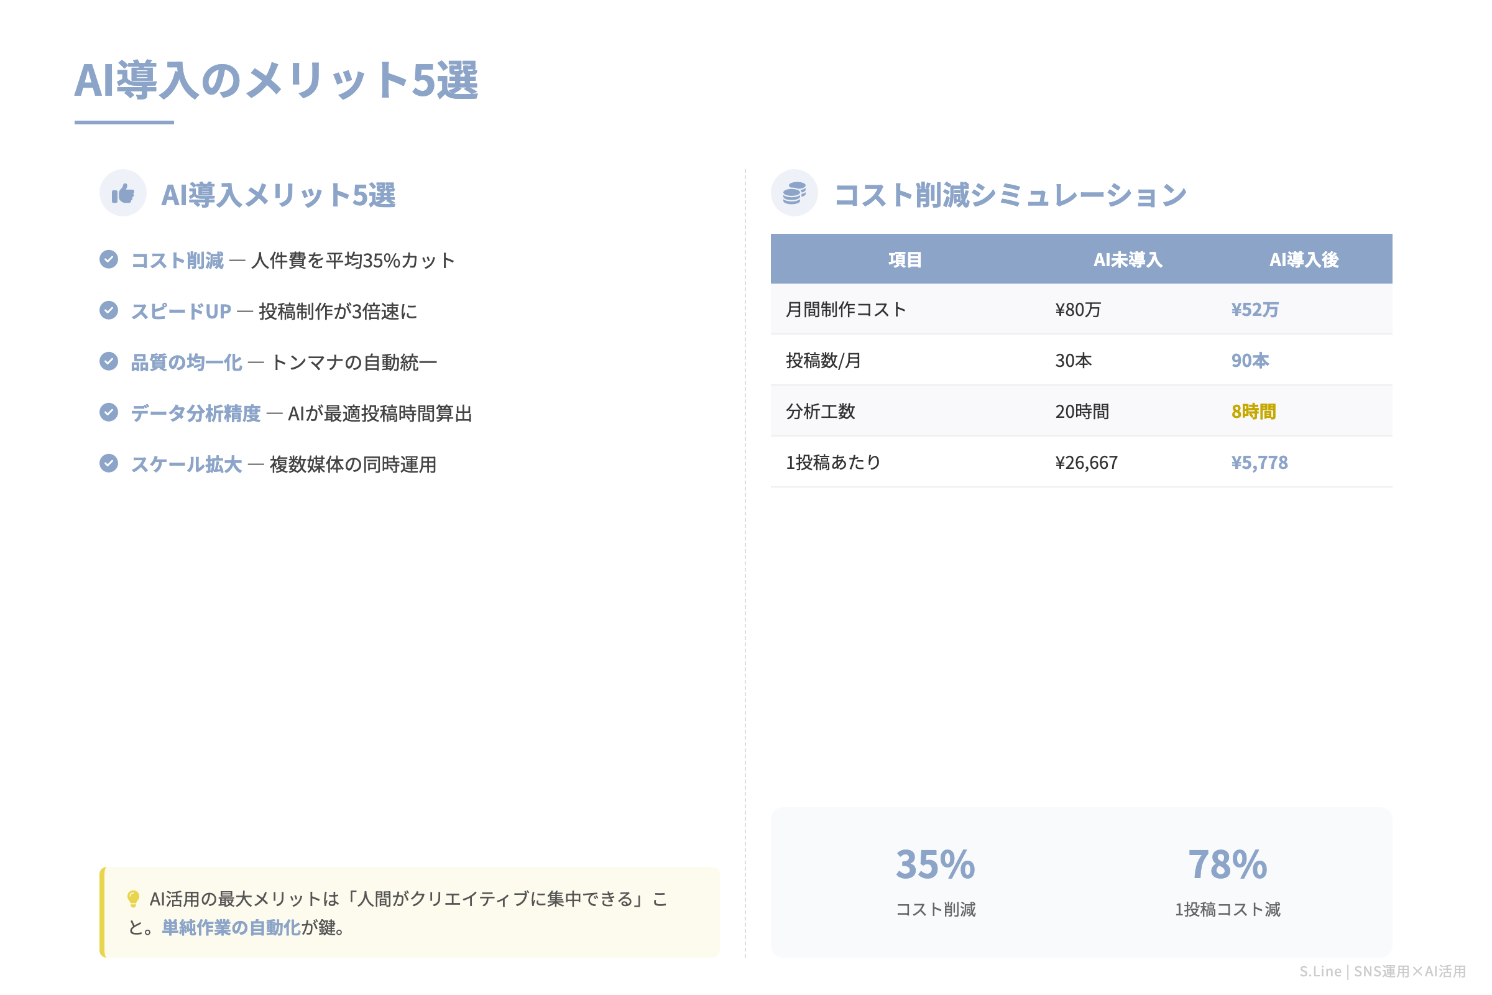Click the thumbs-up icon beside AI導入メリット5選
This screenshot has width=1492, height=995.
[x=124, y=193]
